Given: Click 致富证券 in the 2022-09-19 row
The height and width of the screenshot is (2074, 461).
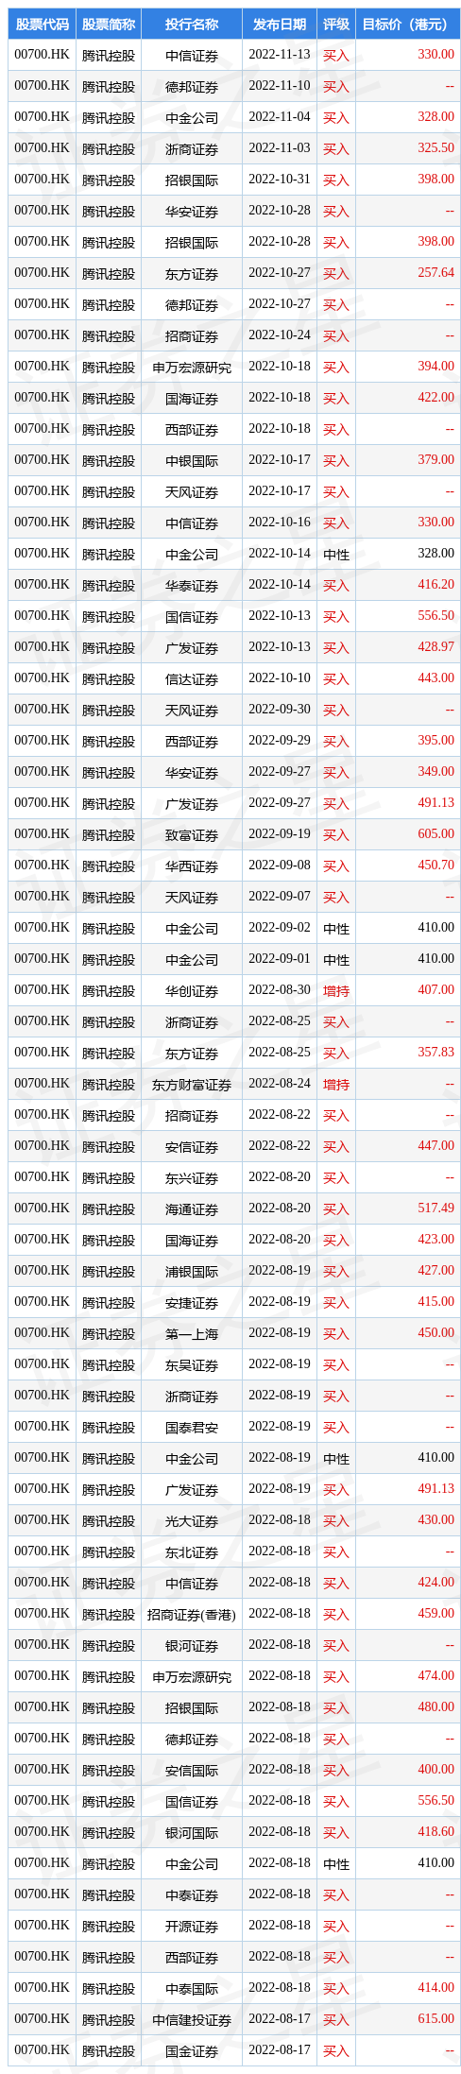Looking at the screenshot, I should coord(192,834).
